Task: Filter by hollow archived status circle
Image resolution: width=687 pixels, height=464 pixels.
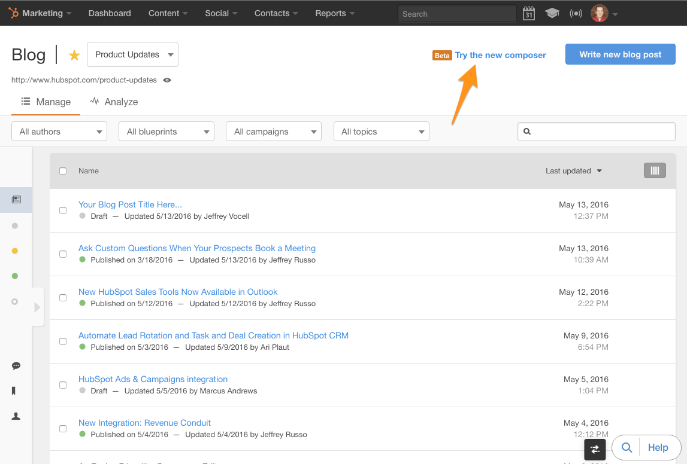Action: [15, 301]
